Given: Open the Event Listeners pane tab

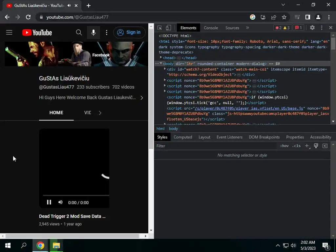Looking at the screenshot, I should click(229, 137).
